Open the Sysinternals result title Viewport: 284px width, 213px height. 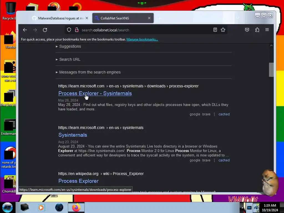tap(72, 135)
